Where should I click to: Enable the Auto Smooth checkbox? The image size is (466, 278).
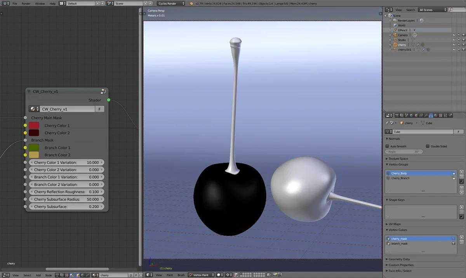386,146
